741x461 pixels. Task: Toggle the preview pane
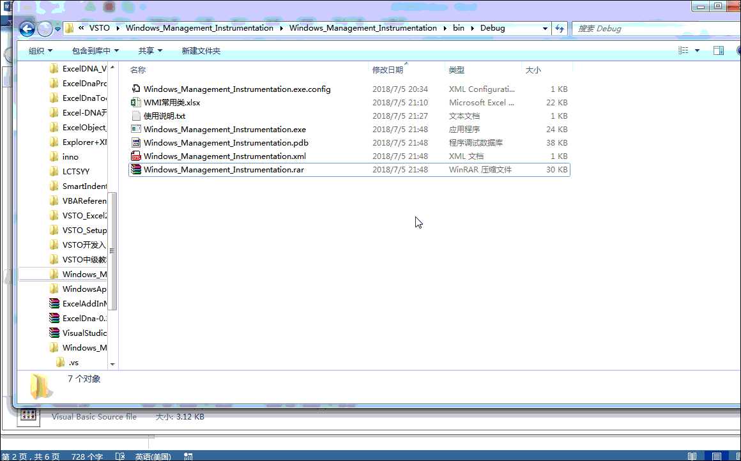click(x=718, y=50)
